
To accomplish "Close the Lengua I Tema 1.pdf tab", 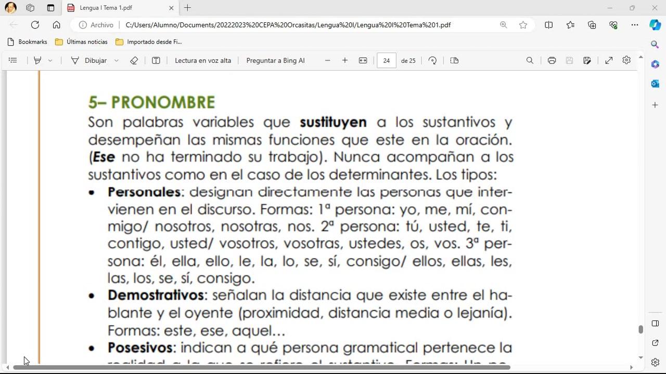I will (171, 8).
